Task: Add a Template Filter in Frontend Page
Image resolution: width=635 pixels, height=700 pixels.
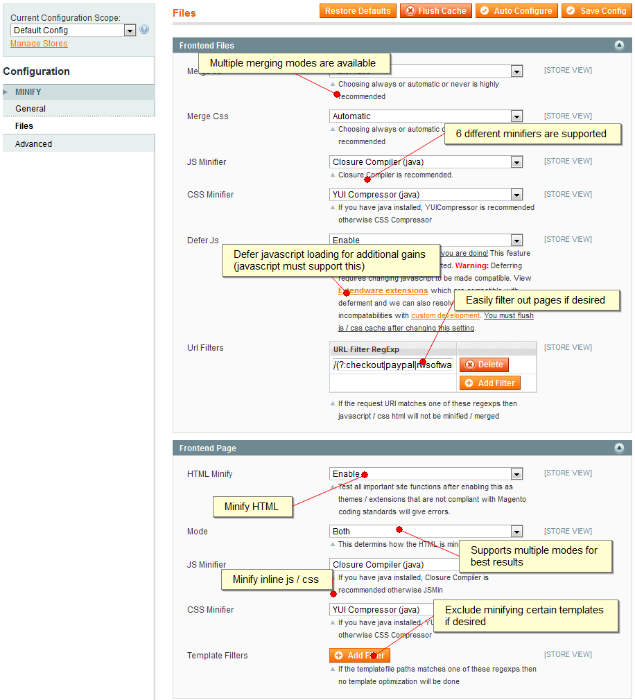Action: (359, 655)
